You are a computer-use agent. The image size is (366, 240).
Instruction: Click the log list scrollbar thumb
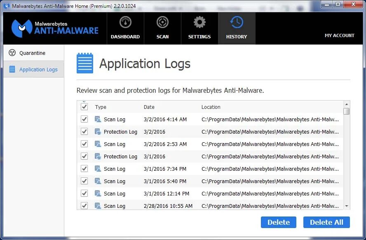coord(347,111)
